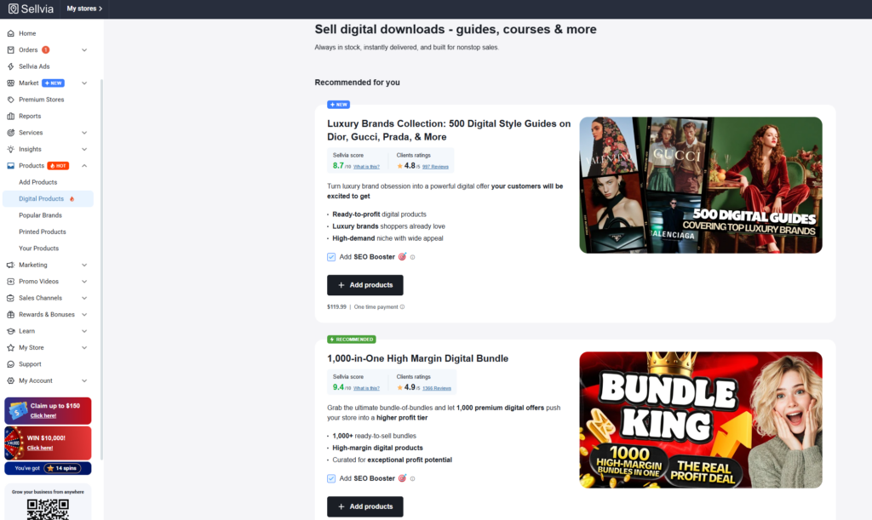This screenshot has width=872, height=520.
Task: Expand the Orders menu chevron
Action: tap(84, 50)
